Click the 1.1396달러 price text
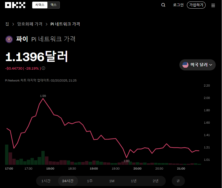Screen dimensions: 222x188 click(x=37, y=57)
